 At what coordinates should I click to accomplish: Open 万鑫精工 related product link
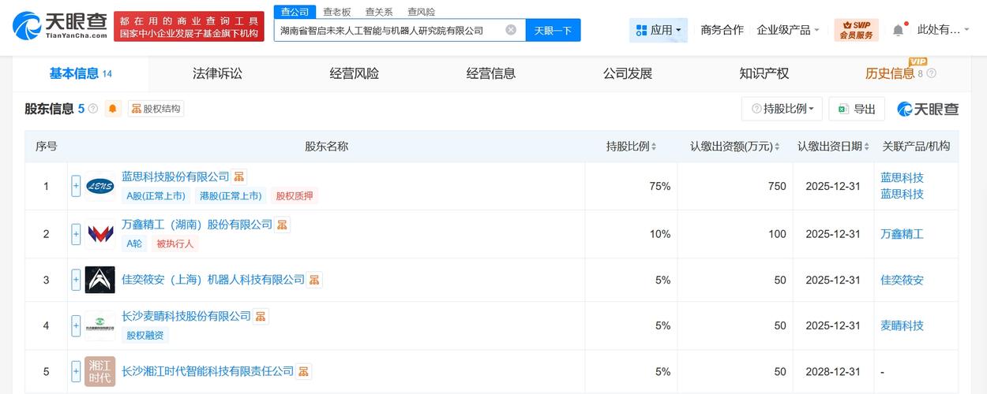[x=902, y=234]
